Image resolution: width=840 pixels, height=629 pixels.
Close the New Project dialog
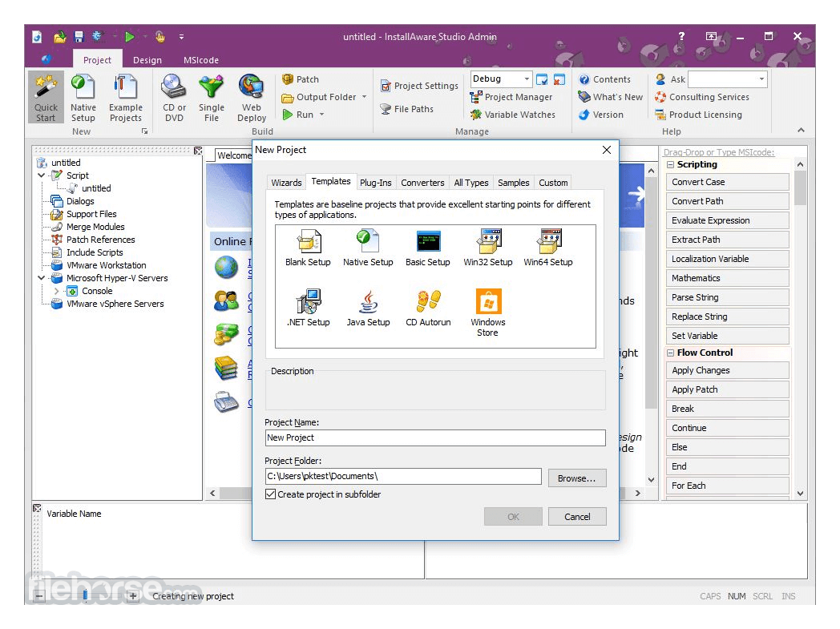[607, 150]
